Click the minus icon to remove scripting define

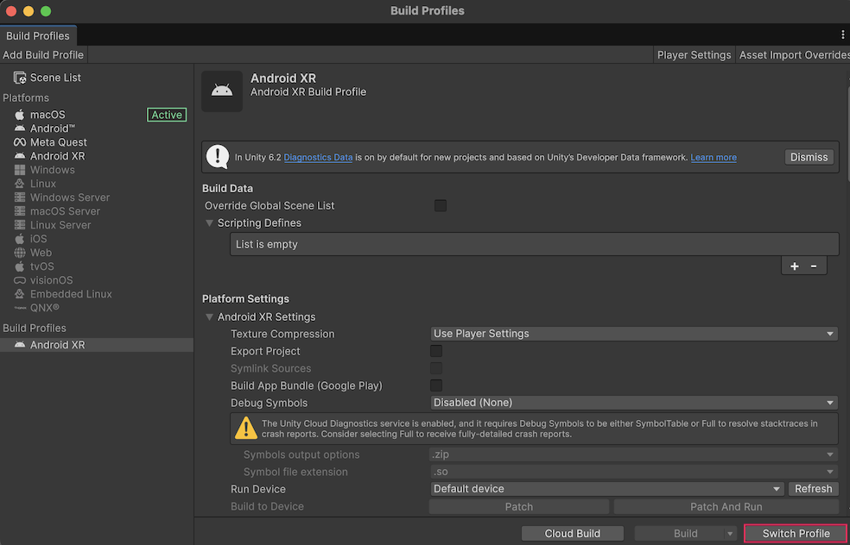[814, 266]
